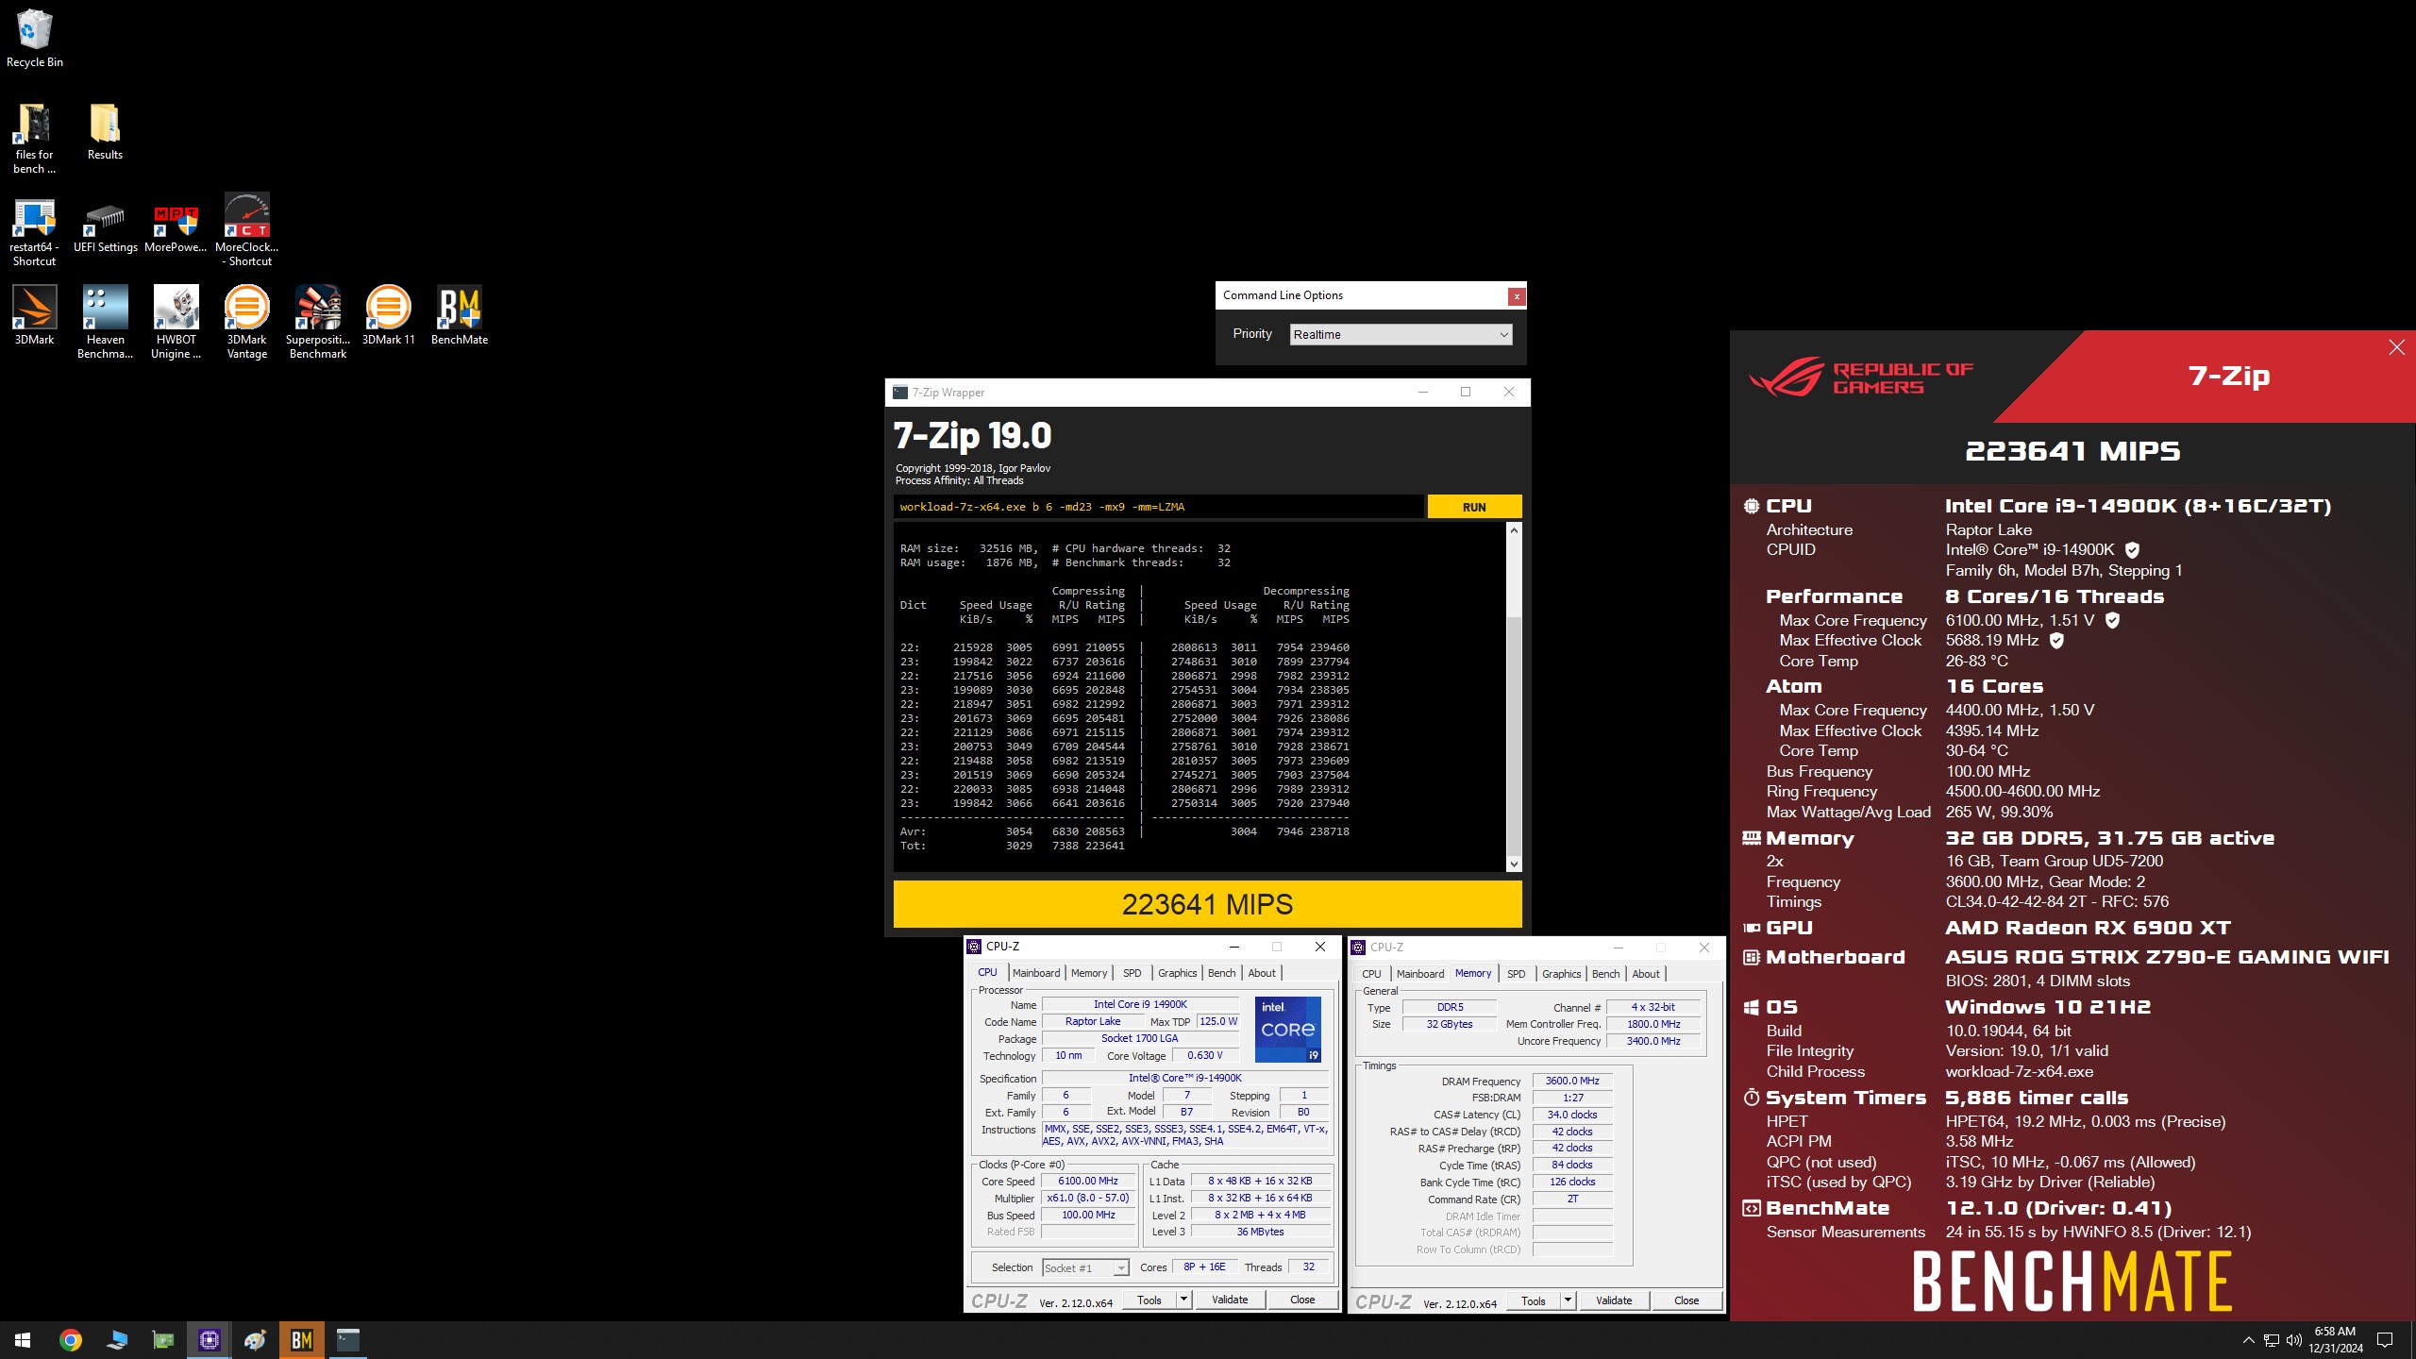
Task: Click the network icon in system tray
Action: click(x=2272, y=1340)
